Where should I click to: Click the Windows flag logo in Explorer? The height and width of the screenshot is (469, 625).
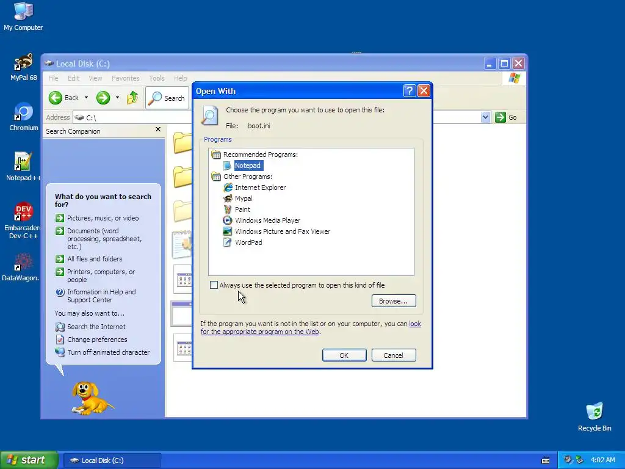click(x=514, y=78)
